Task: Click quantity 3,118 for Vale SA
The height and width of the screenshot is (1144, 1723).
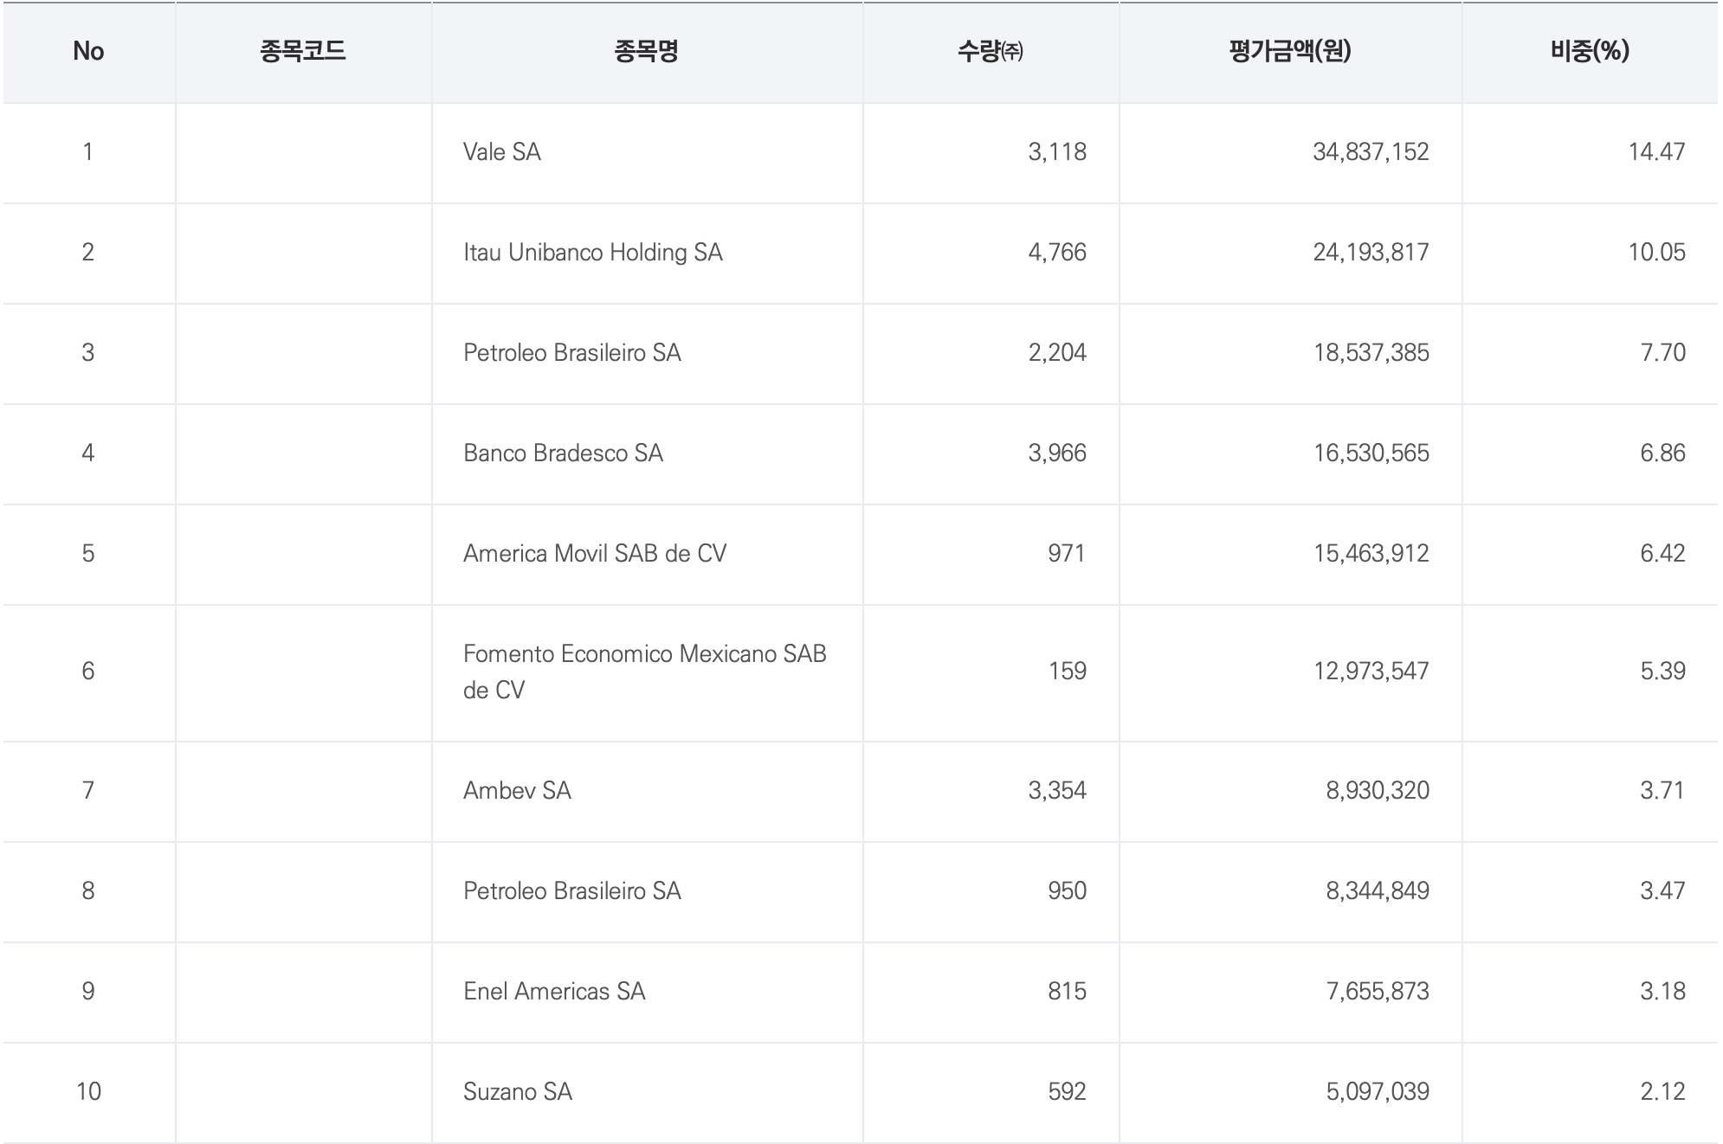Action: click(x=1057, y=152)
